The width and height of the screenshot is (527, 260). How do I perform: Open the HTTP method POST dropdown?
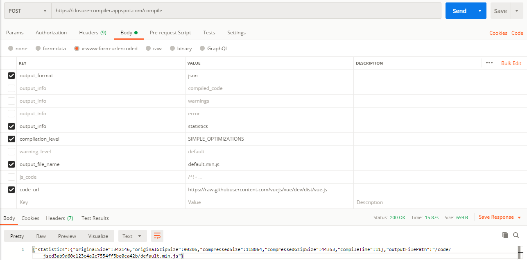coord(28,11)
